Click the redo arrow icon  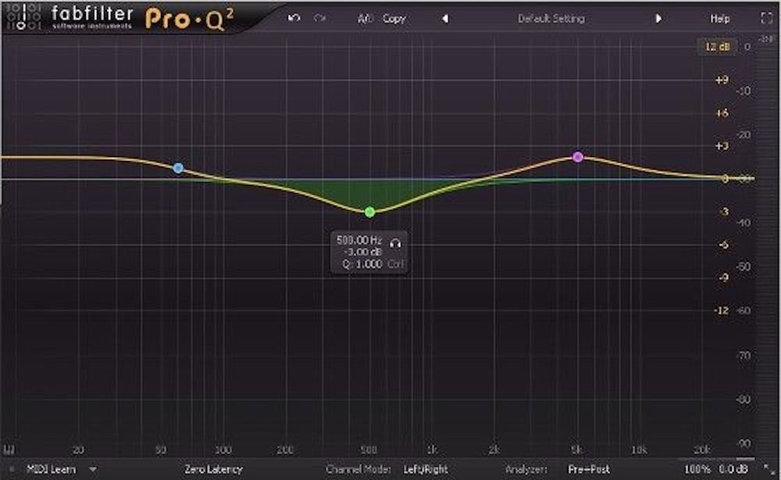pos(319,18)
